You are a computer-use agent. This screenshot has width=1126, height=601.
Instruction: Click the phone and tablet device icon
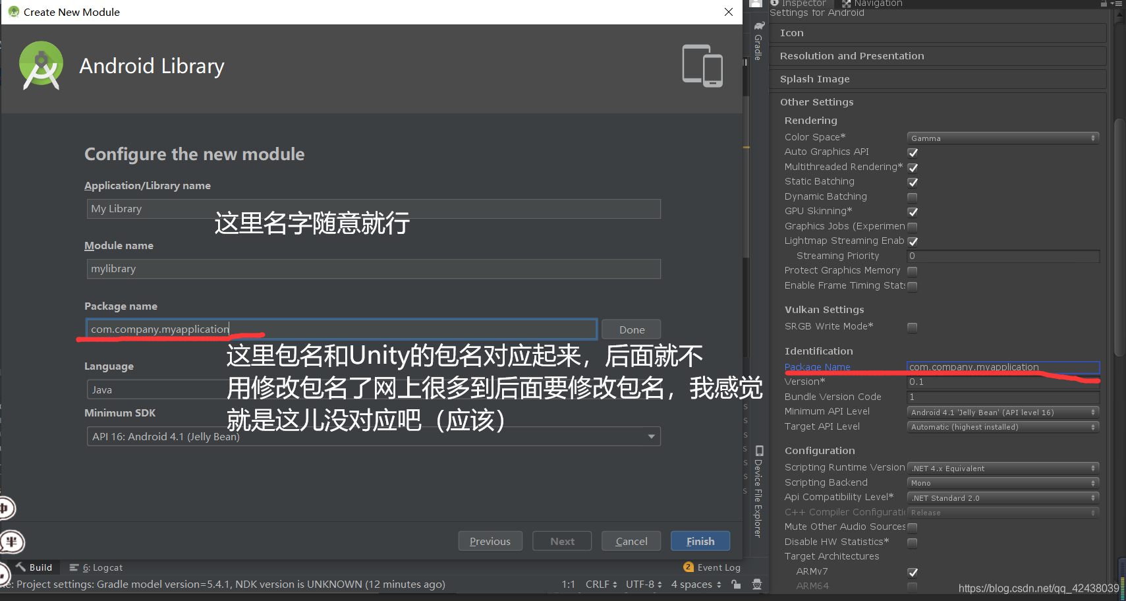702,65
